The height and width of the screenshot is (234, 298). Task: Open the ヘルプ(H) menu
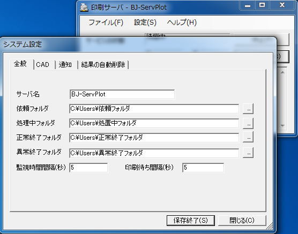(182, 22)
